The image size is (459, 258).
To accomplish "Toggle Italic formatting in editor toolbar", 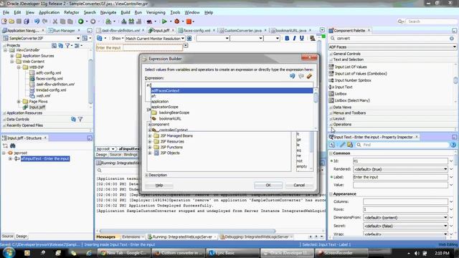I will pyautogui.click(x=294, y=38).
